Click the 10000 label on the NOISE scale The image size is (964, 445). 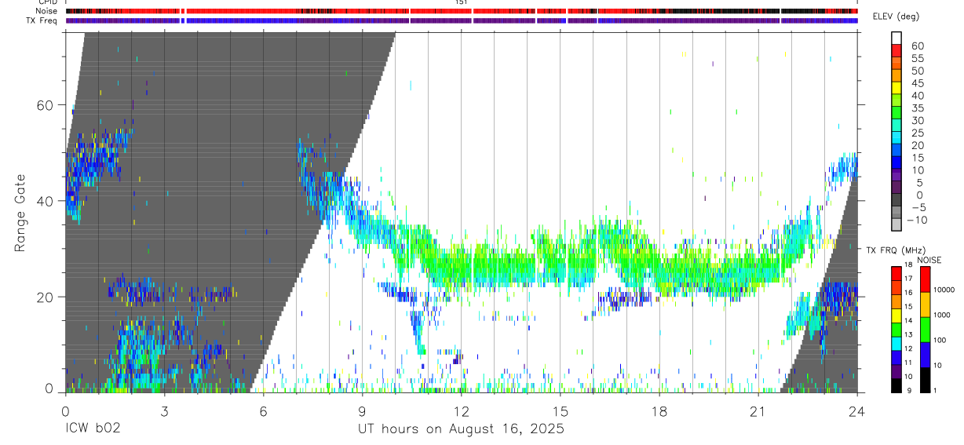tap(944, 290)
